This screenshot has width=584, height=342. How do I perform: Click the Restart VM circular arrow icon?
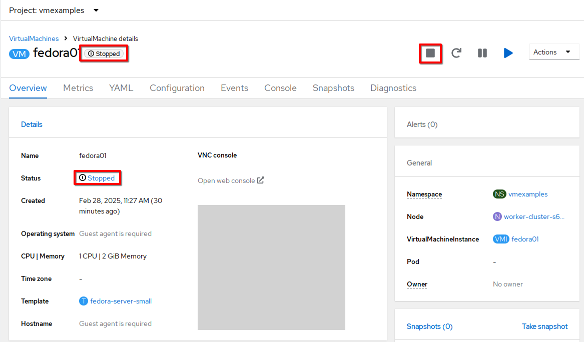click(x=456, y=53)
